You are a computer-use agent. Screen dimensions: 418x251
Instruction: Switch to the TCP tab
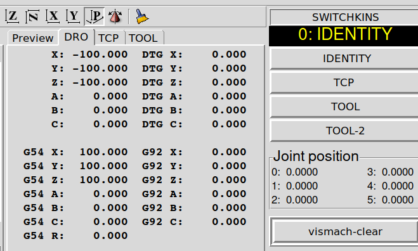[108, 38]
